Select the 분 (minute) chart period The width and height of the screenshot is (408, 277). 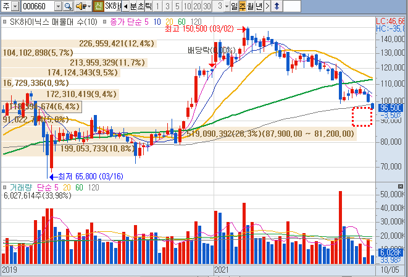click(x=133, y=6)
